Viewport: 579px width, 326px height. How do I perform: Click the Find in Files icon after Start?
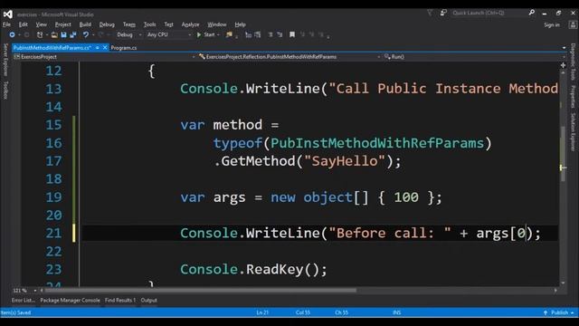coord(229,34)
